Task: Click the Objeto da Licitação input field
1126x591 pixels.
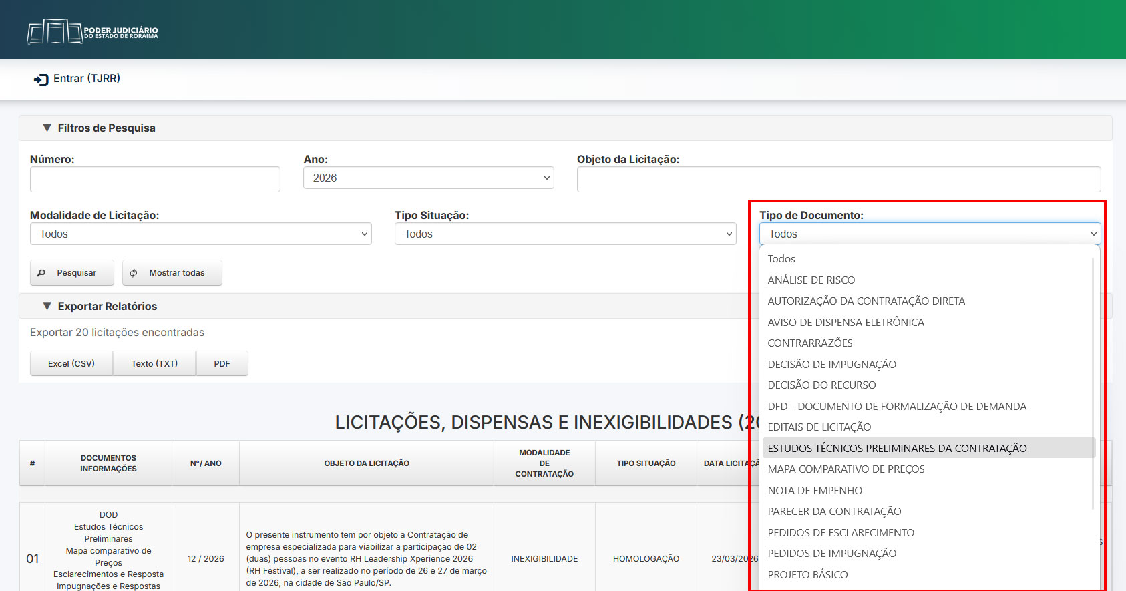Action: 838,179
